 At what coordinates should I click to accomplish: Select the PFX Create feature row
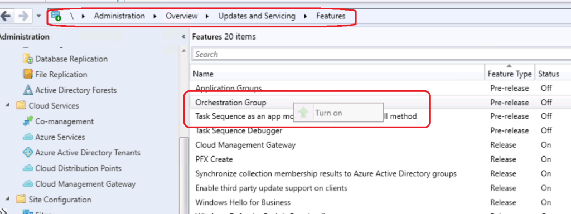pyautogui.click(x=380, y=159)
